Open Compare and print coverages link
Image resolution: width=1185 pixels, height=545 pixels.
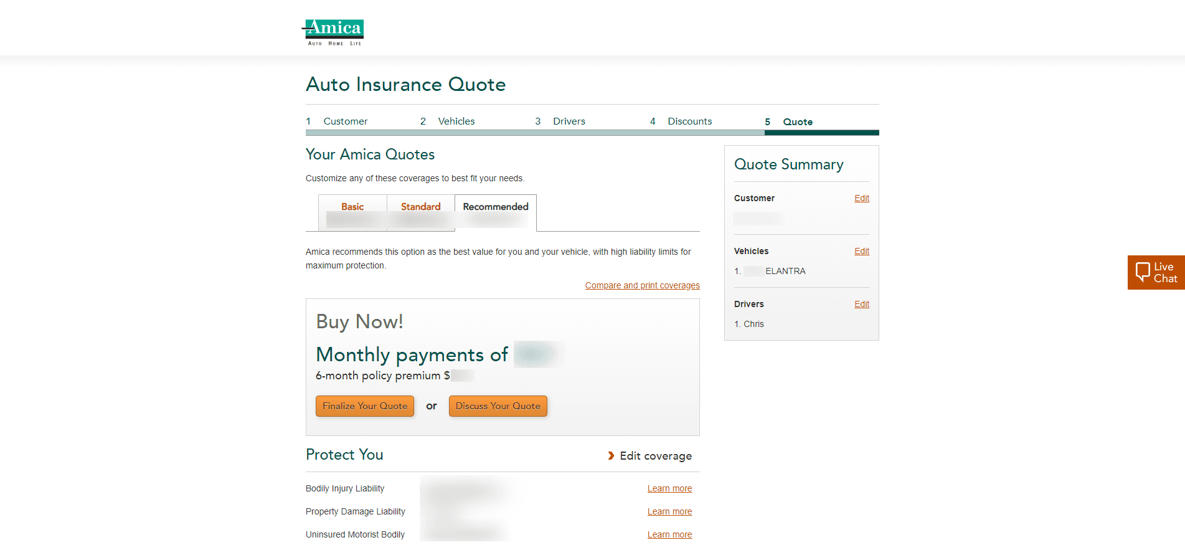click(x=643, y=285)
